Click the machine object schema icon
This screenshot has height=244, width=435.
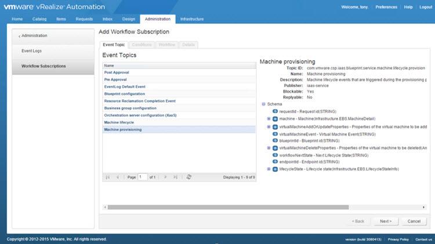click(x=275, y=119)
